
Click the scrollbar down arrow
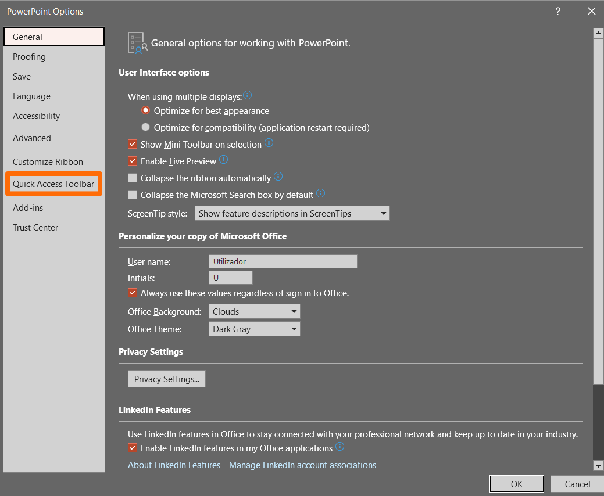pyautogui.click(x=598, y=465)
